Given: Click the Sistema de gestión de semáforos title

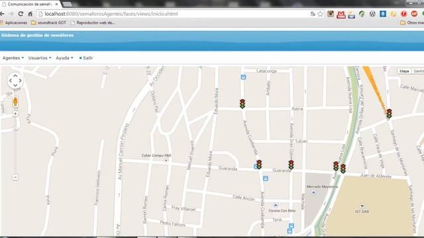Looking at the screenshot, I should click(37, 35).
